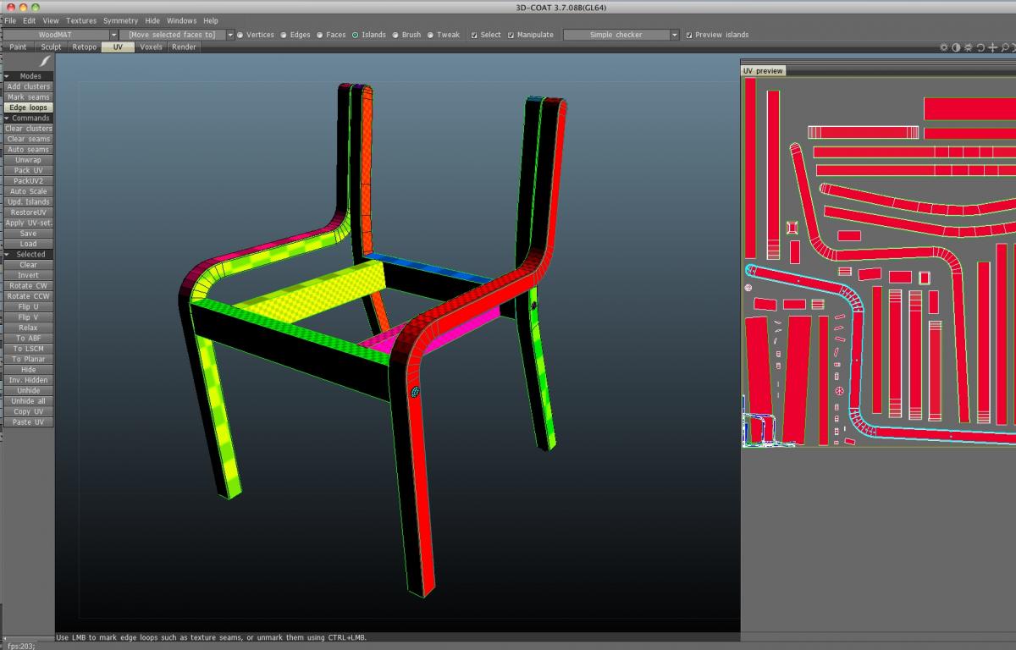Image resolution: width=1016 pixels, height=650 pixels.
Task: Switch to the Retopo tab
Action: tap(84, 47)
